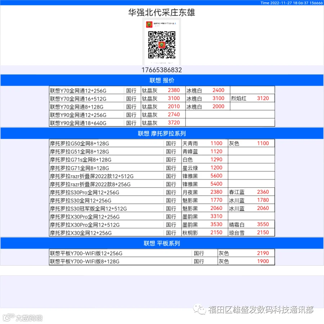Click price 1120 for G51
The height and width of the screenshot is (324, 324).
(216, 151)
